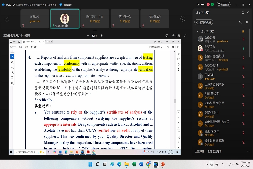Select the active speaker 製藥公會 avatar tile
Viewport: 253px width, 169px height.
(x=65, y=19)
